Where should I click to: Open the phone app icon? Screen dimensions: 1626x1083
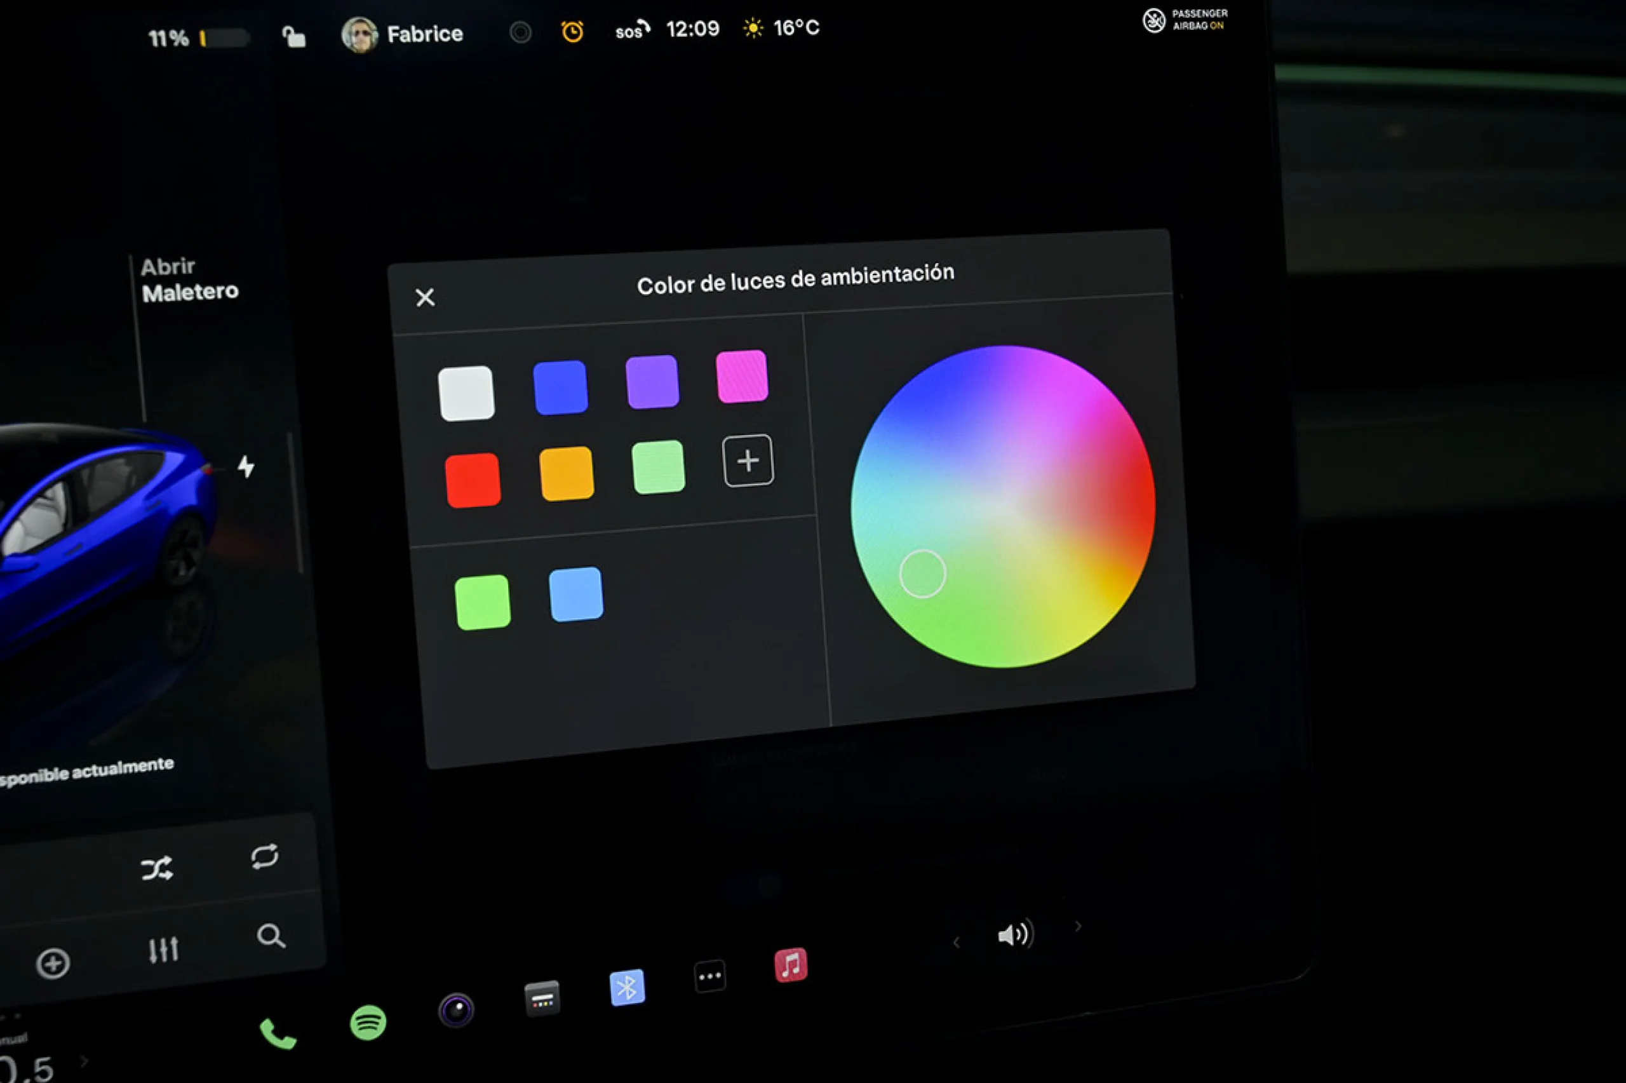pos(278,1034)
